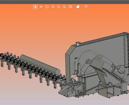Click the 3D cube view orientation icon

pyautogui.click(x=86, y=7)
